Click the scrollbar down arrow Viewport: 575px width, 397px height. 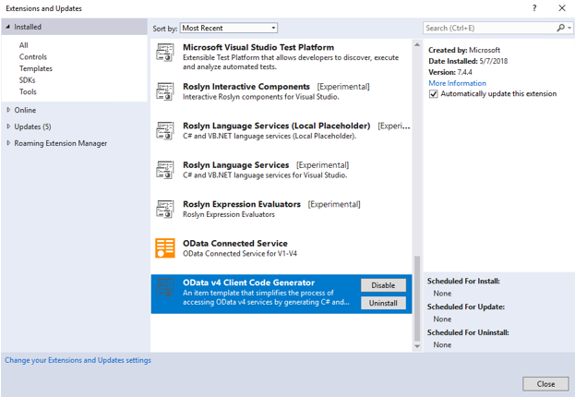(x=417, y=346)
